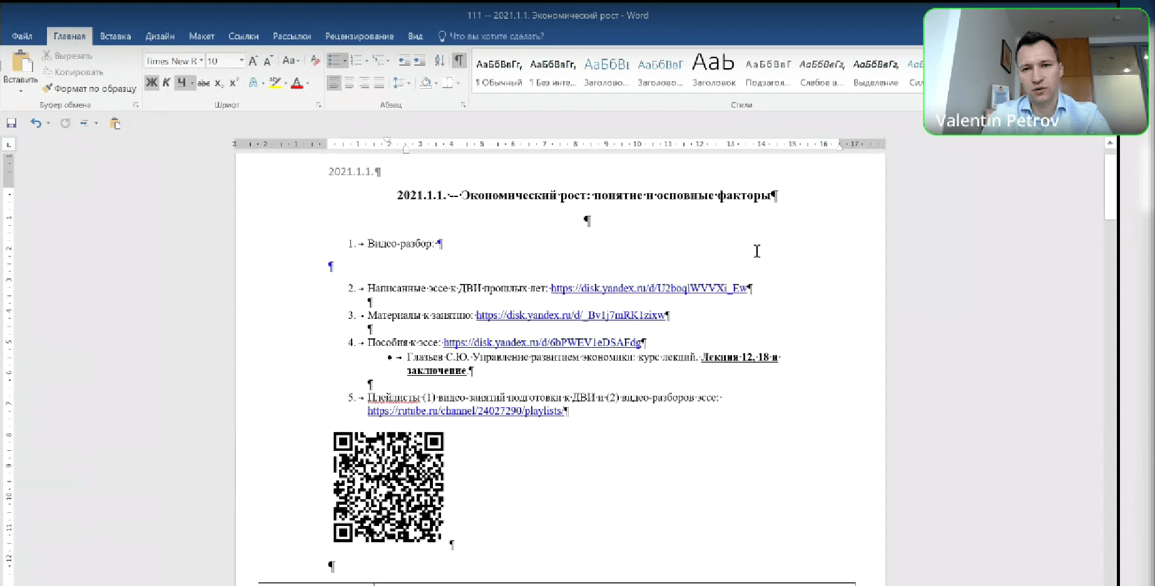
Task: Click the borders icon in the paragraph group
Action: 447,83
